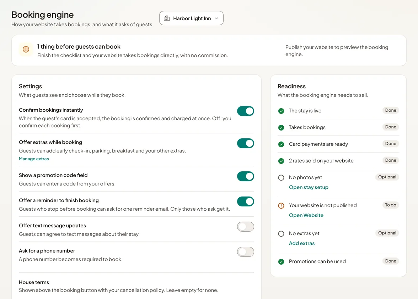The width and height of the screenshot is (418, 299).
Task: Click the 'Promotions can be used' text
Action: pyautogui.click(x=317, y=261)
